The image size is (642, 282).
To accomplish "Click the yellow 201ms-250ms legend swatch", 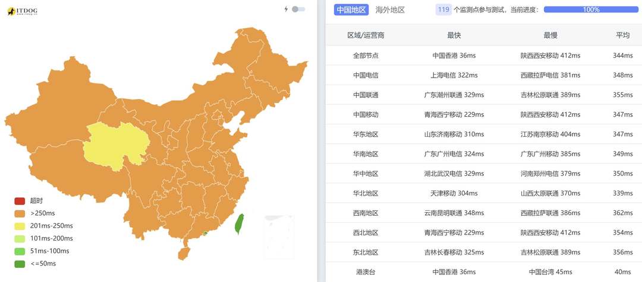I will click(20, 226).
